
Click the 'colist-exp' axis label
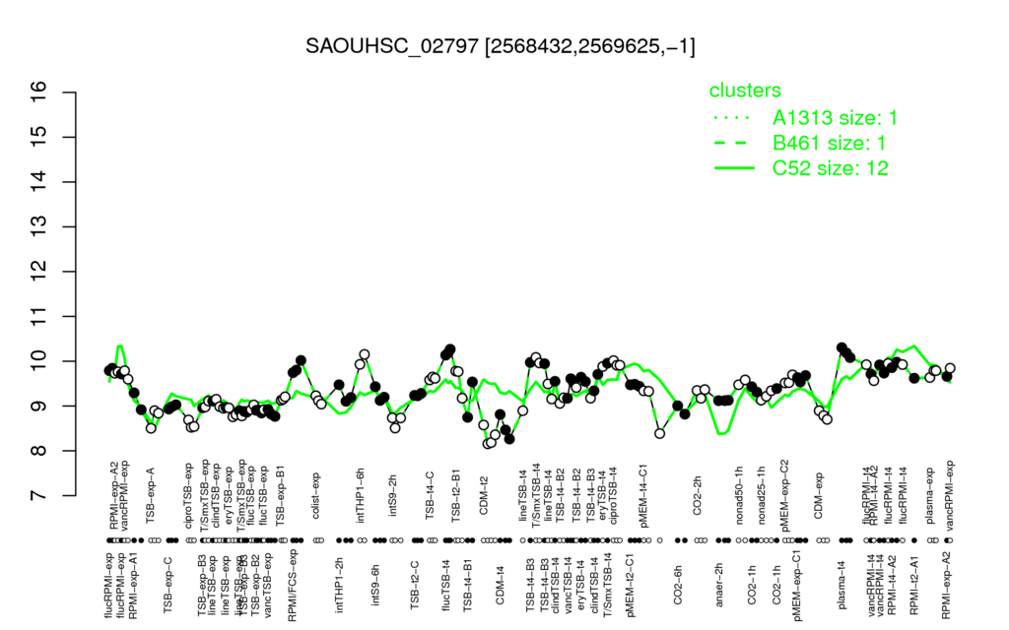[316, 495]
